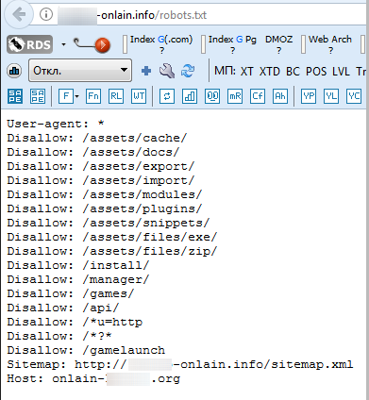
Task: Click the RL icon button
Action: tap(116, 96)
